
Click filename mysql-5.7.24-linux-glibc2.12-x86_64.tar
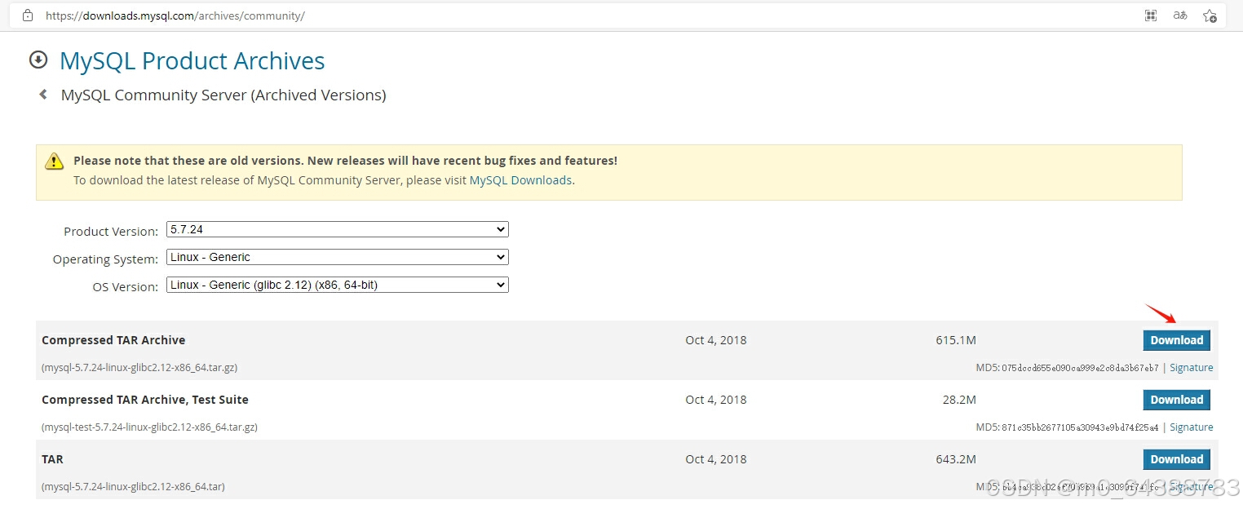[x=133, y=487]
